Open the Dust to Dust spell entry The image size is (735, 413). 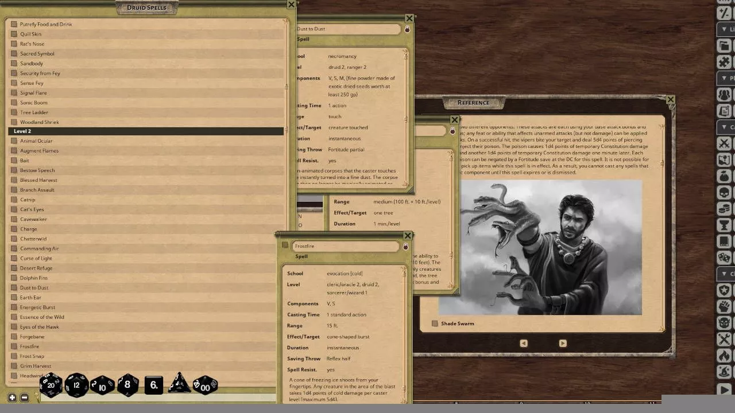(34, 288)
